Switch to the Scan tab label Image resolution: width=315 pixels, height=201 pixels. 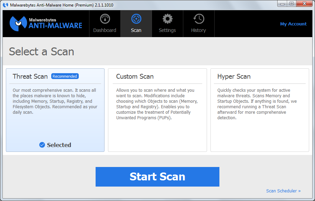pyautogui.click(x=136, y=30)
